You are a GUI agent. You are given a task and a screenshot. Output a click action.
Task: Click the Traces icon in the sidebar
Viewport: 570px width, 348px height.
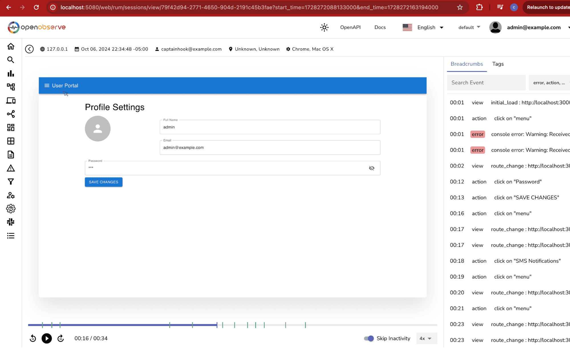point(11,87)
